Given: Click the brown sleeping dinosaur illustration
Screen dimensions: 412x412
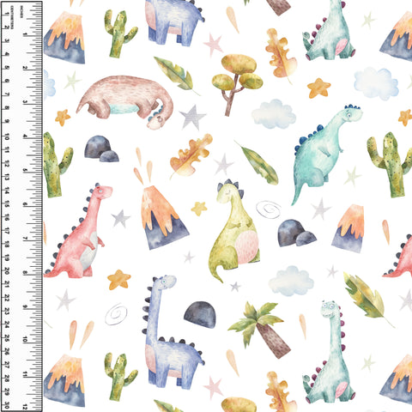Looking at the screenshot, I should 124,102.
